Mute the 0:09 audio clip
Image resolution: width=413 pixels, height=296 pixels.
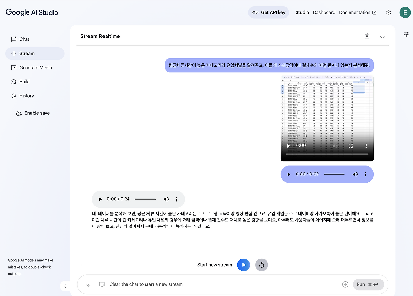[x=355, y=174]
